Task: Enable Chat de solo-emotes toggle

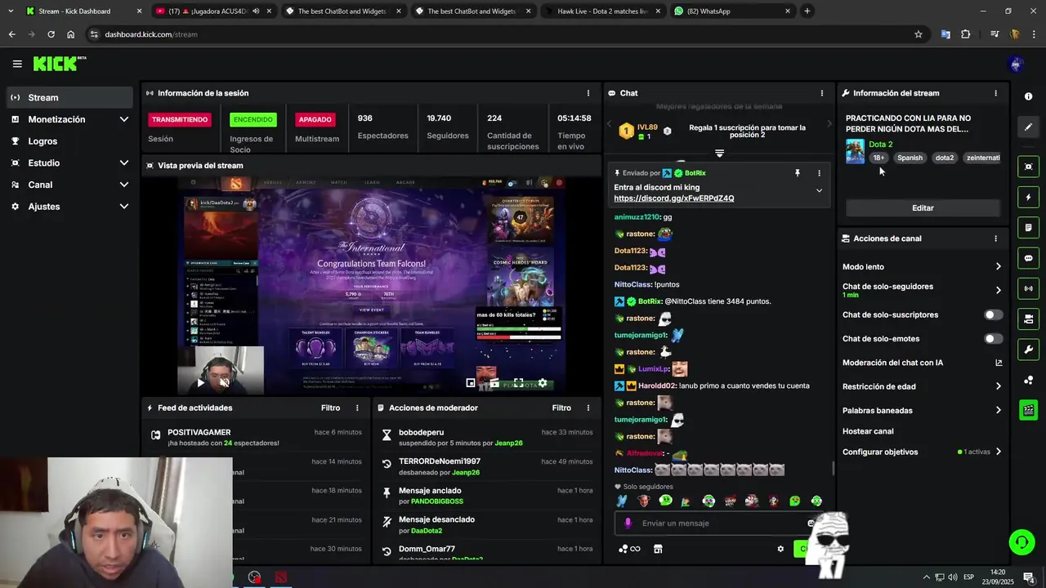Action: coord(993,338)
